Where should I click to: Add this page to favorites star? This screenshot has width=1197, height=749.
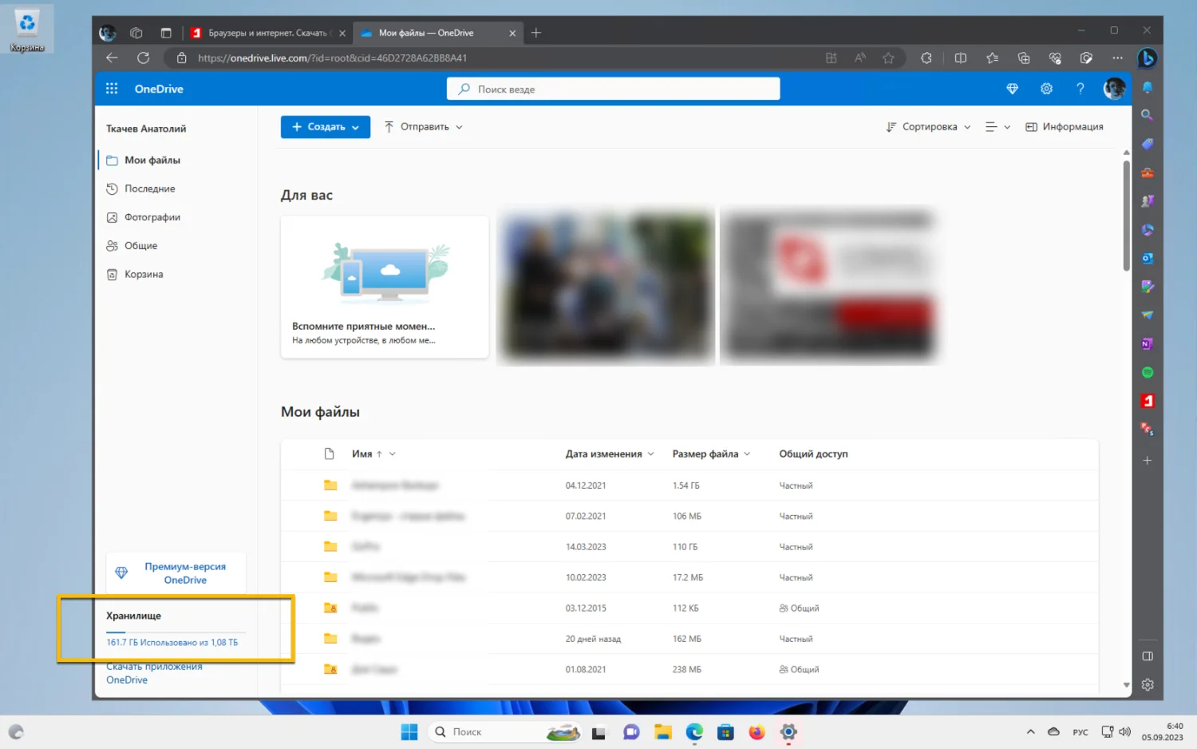tap(888, 58)
